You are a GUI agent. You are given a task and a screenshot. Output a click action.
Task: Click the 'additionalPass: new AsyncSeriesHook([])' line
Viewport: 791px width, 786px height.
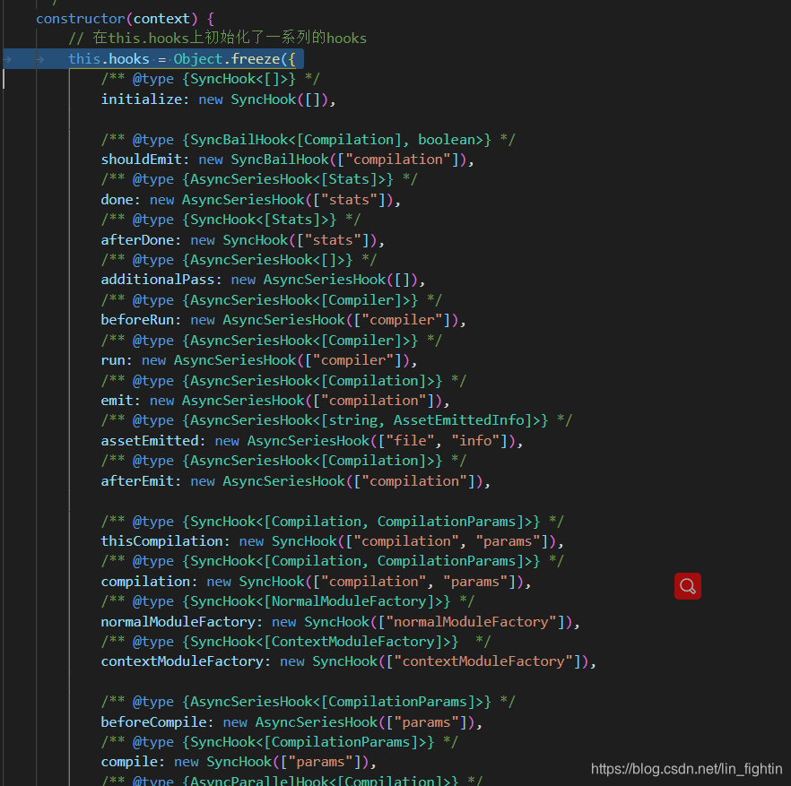[x=263, y=280]
